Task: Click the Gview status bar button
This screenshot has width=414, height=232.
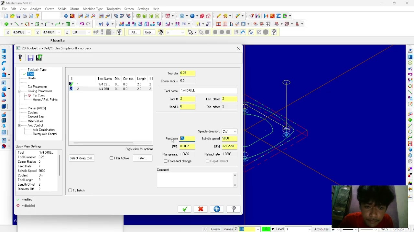Action: click(x=215, y=229)
